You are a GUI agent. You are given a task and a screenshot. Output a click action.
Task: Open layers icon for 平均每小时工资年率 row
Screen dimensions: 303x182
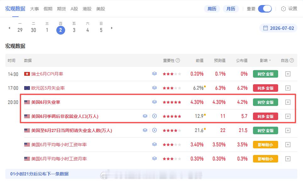point(154,144)
